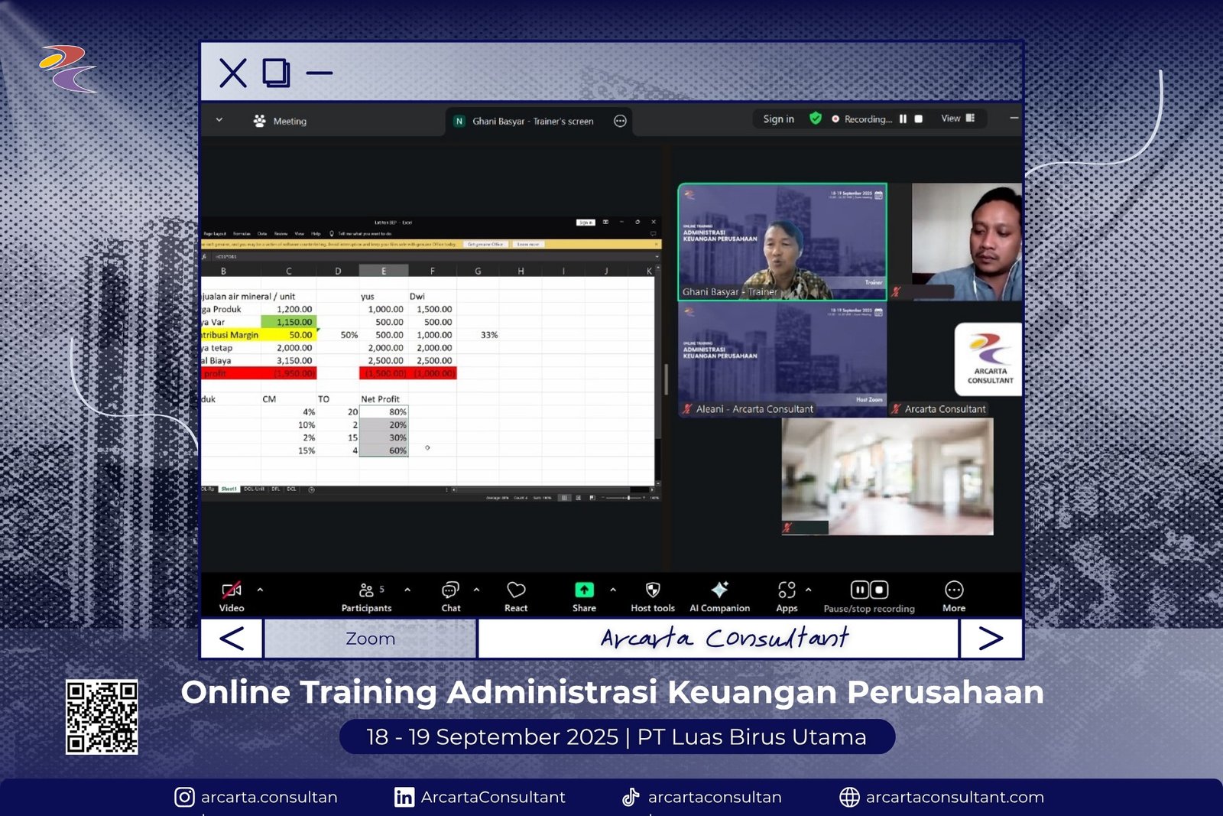Click Excel zoom slider in shared screen
This screenshot has height=816, width=1223.
click(x=628, y=498)
